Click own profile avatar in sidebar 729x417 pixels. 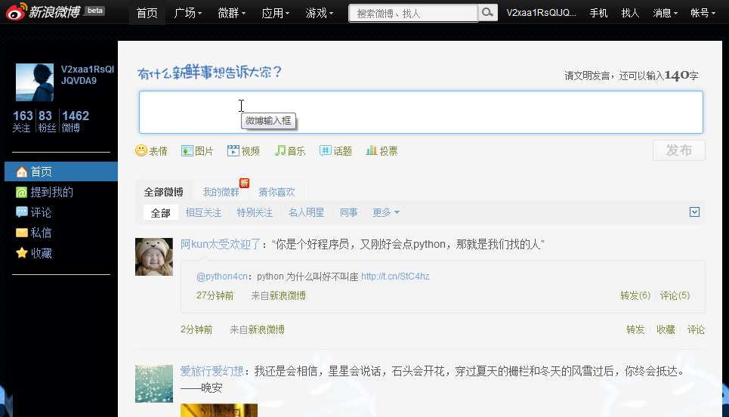click(35, 82)
